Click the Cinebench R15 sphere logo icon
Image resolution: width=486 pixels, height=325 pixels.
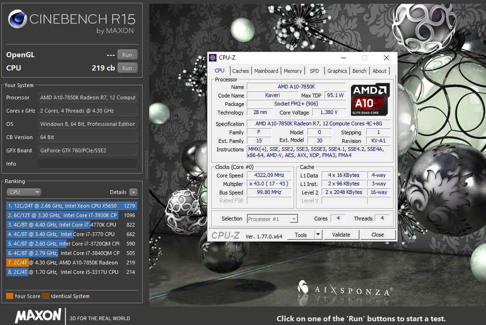click(x=18, y=19)
